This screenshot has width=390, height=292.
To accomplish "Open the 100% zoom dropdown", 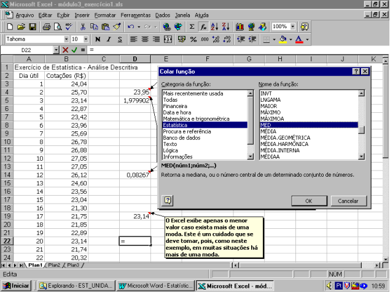I will click(x=294, y=27).
